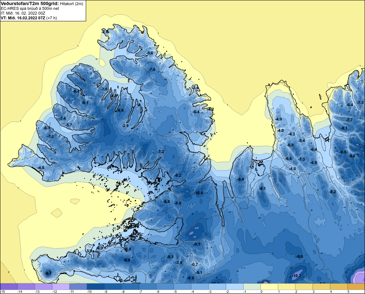The image size is (365, 294).
Task: Click the -4.3 temperature label
Action: coord(292,134)
